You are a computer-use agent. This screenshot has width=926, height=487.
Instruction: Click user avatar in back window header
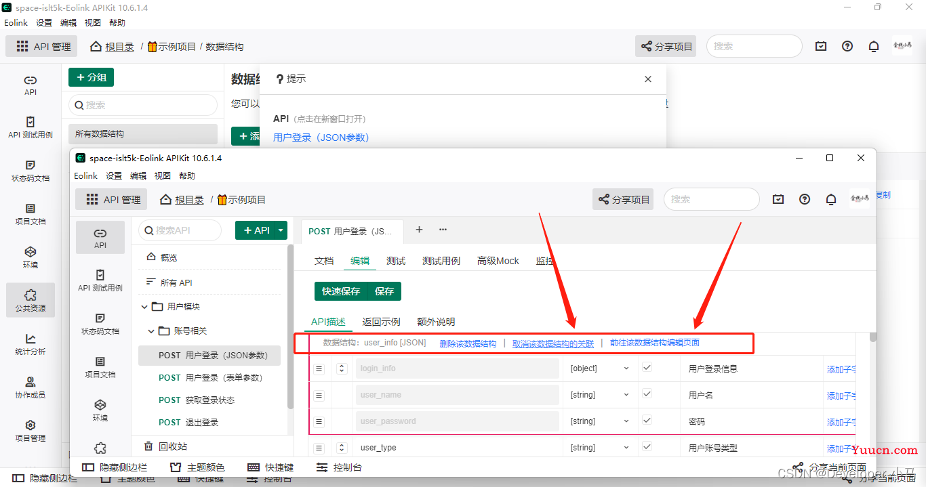click(902, 46)
